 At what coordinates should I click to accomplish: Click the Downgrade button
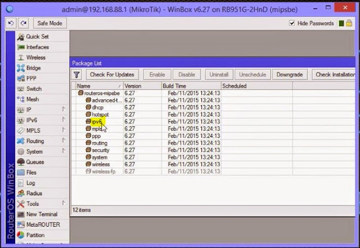coord(290,75)
